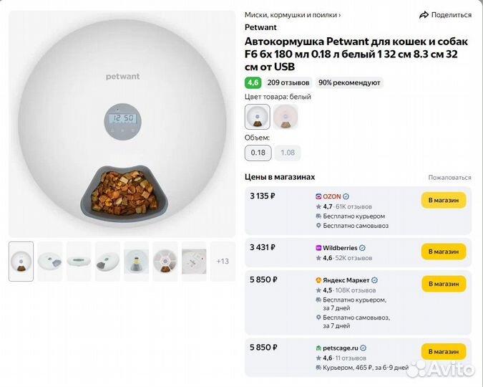483x387 pixels.
Task: Click Пожаловаться to report prices
Action: [x=449, y=177]
